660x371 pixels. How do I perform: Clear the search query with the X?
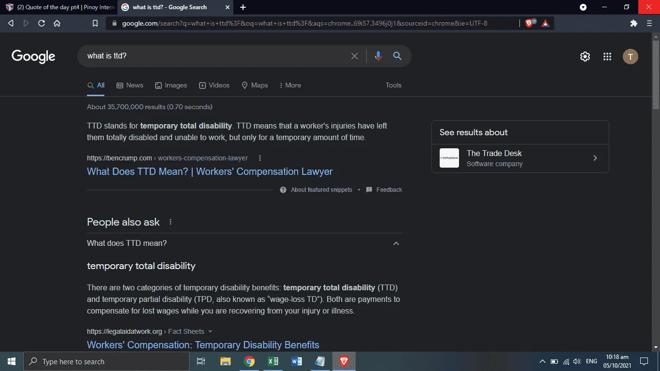click(355, 56)
